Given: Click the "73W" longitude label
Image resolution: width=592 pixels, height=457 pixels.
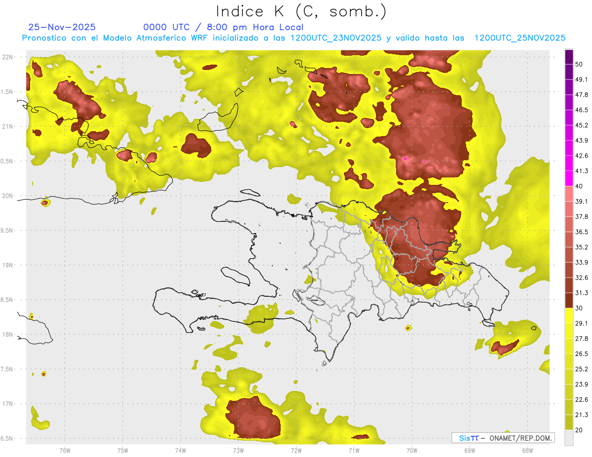Looking at the screenshot, I should tap(238, 451).
